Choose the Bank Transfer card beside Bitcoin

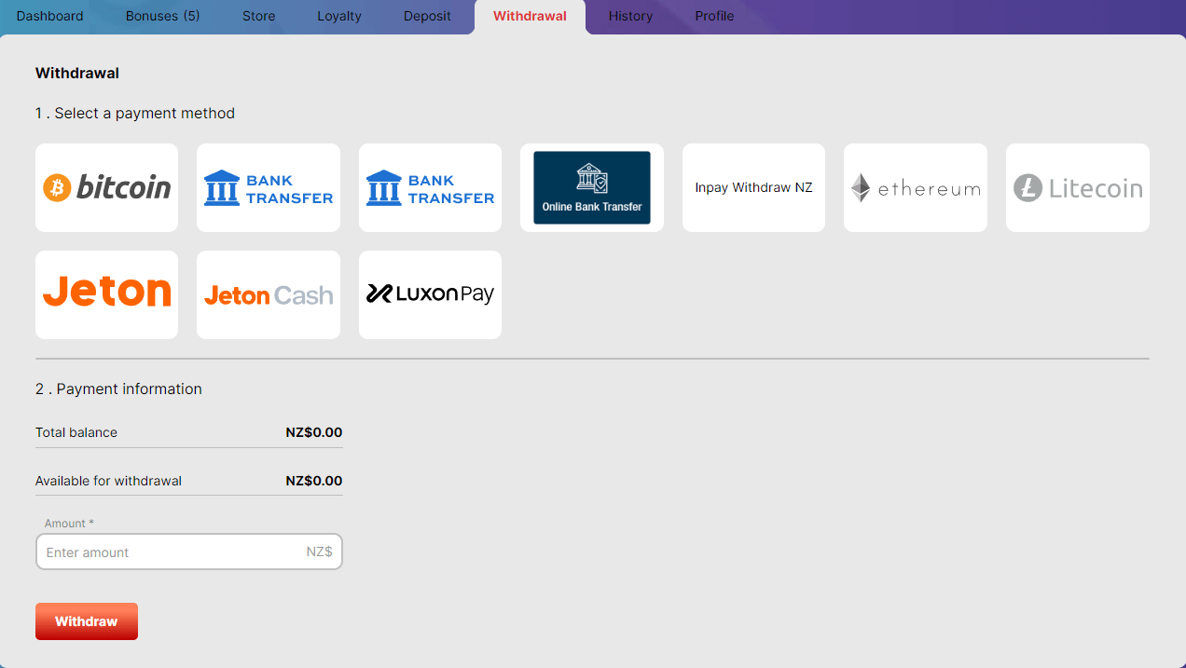click(269, 187)
